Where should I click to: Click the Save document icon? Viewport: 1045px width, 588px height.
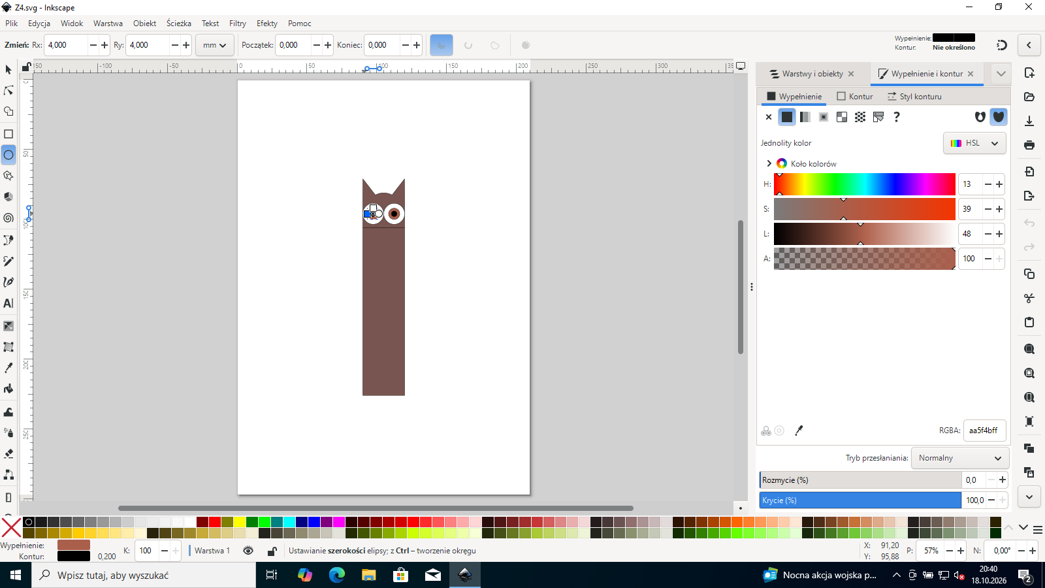pos(1029,121)
